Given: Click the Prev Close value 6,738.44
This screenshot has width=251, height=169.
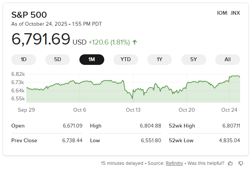Looking at the screenshot, I should [72, 140].
